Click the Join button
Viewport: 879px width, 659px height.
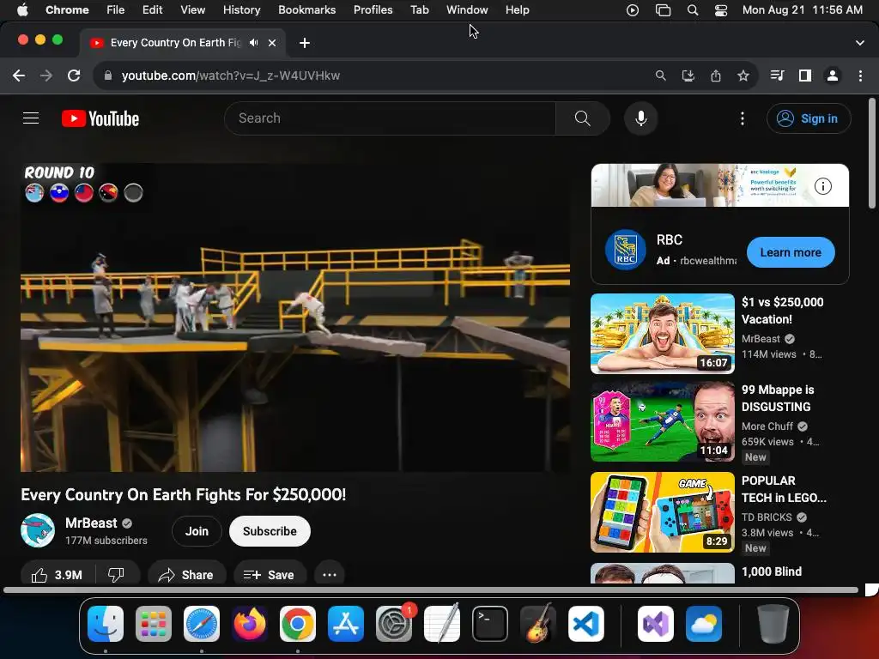click(x=197, y=530)
